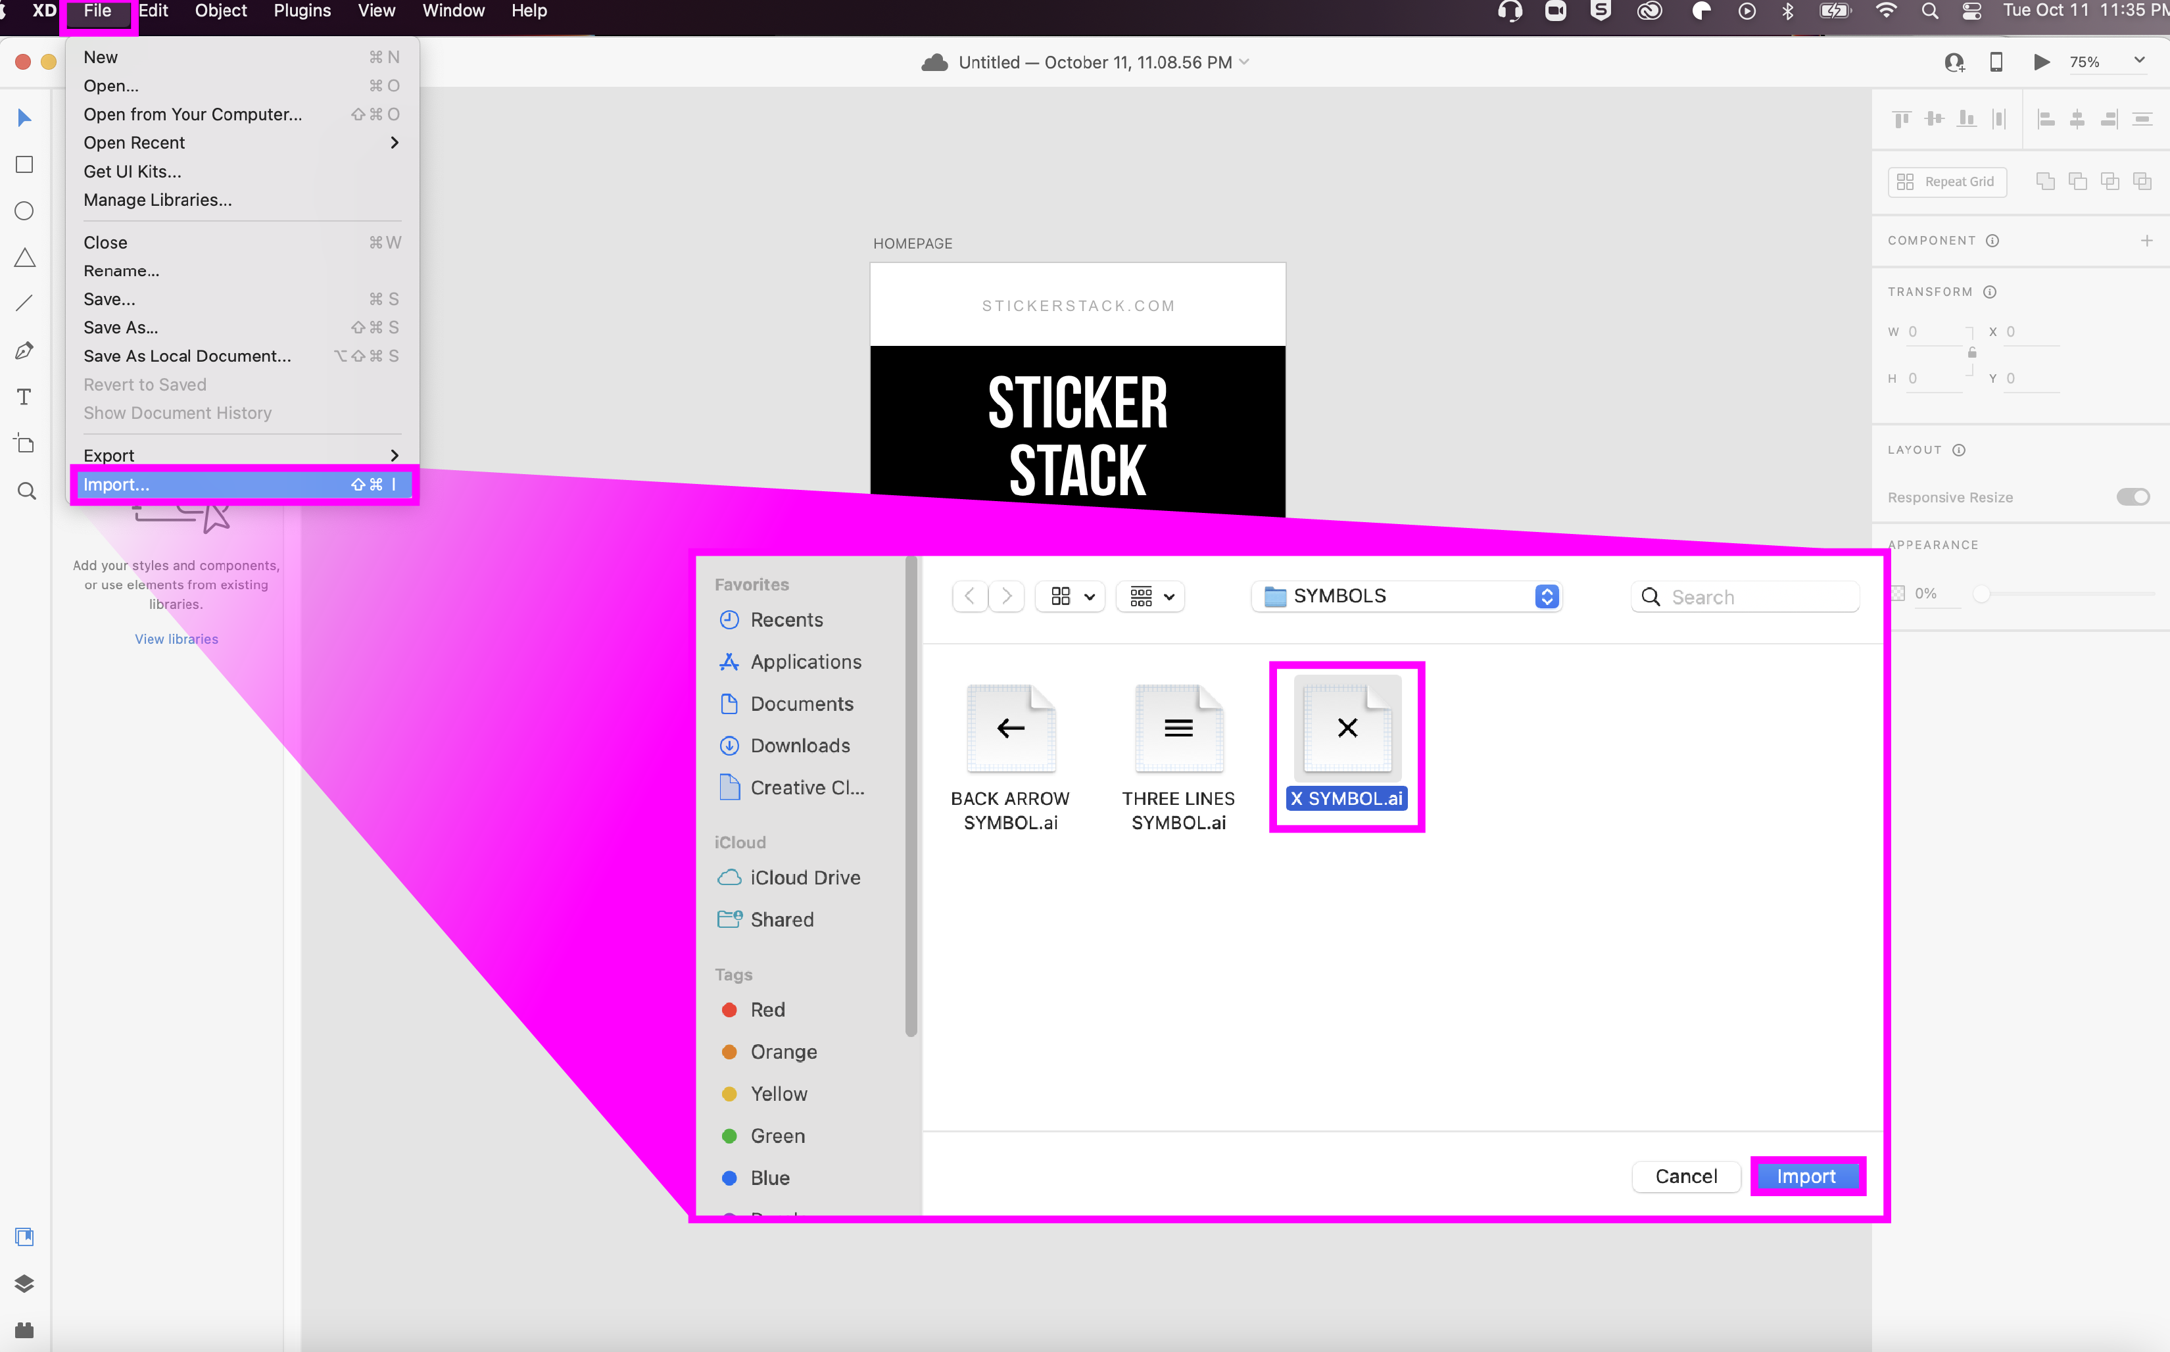Viewport: 2170px width, 1352px height.
Task: Open the icon view options dropdown
Action: (x=1071, y=596)
